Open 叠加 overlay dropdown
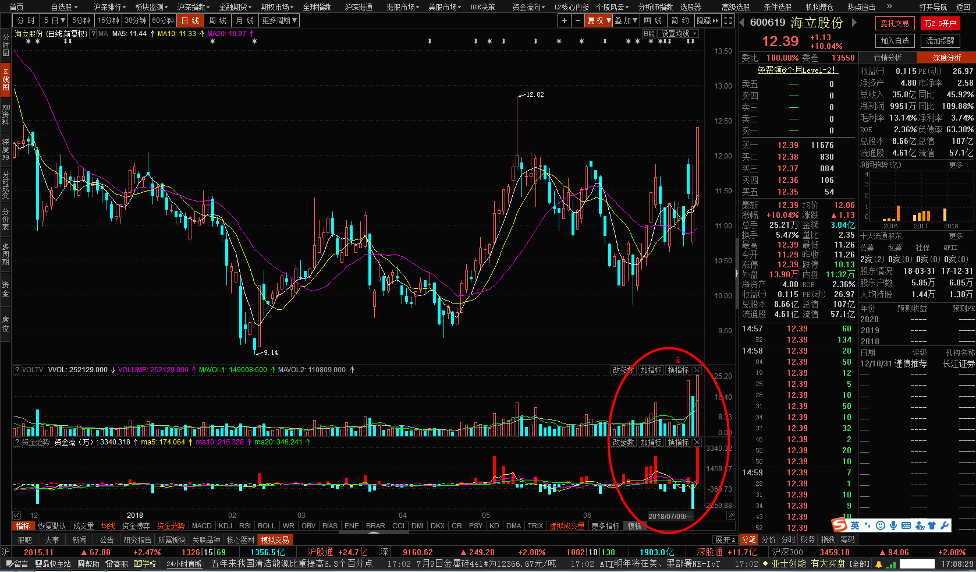976x572 pixels. (626, 20)
